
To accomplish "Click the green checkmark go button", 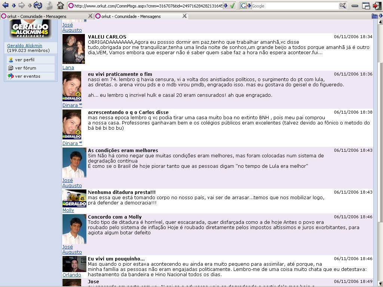I will (232, 6).
